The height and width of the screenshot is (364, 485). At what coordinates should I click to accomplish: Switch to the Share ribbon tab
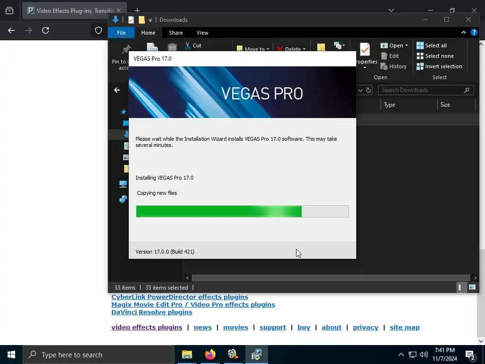[176, 33]
